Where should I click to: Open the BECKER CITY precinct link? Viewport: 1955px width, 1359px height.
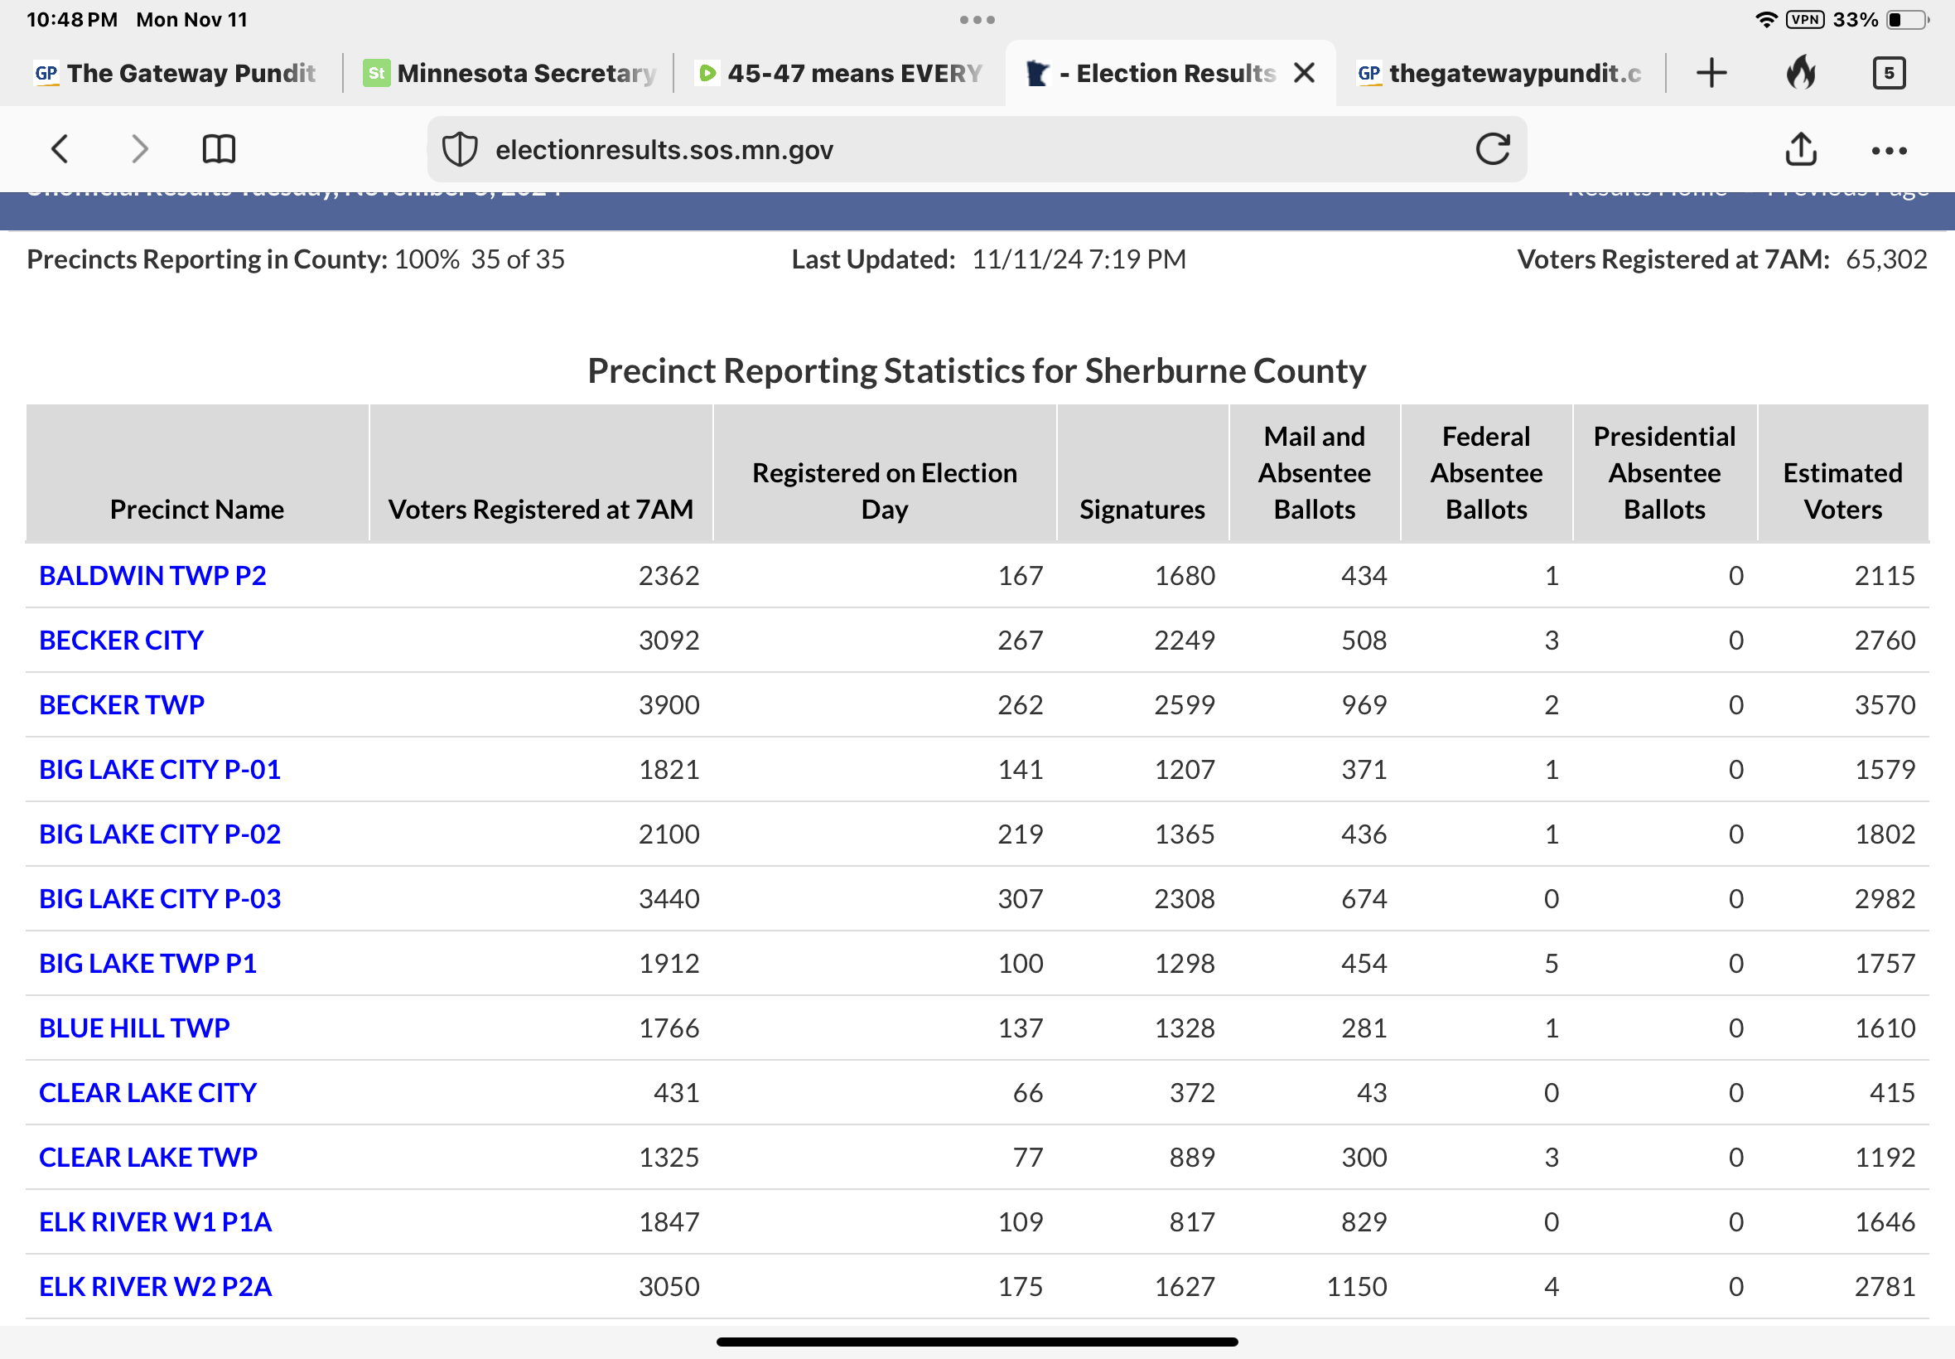tap(121, 641)
